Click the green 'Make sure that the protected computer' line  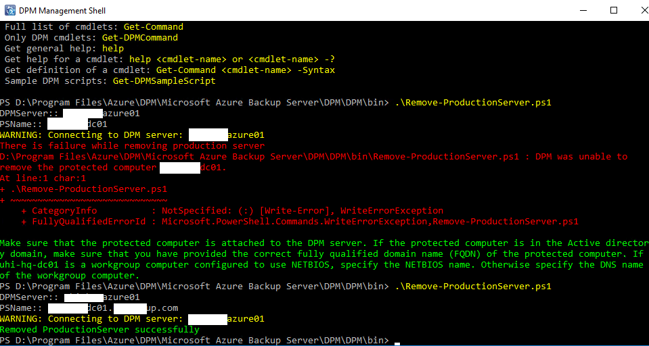(325, 243)
